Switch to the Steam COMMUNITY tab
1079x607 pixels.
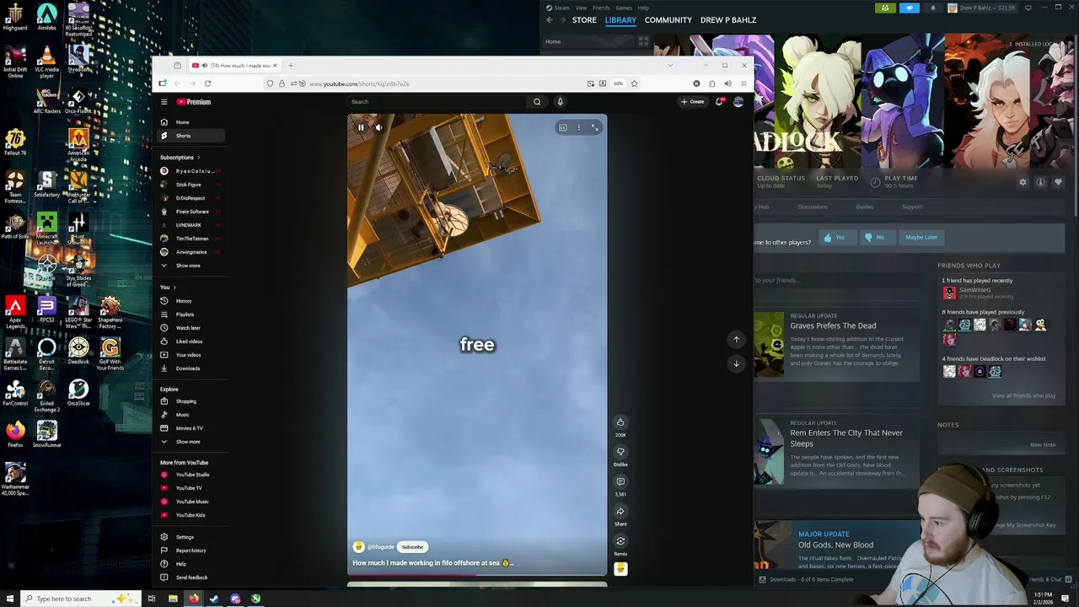(x=668, y=20)
